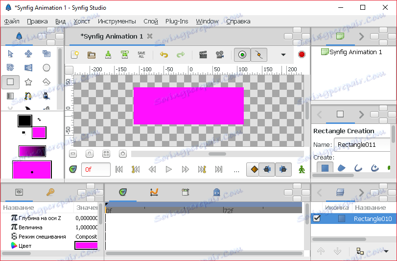This screenshot has width=397, height=261.
Task: Select the Gradient tool
Action: click(x=10, y=96)
